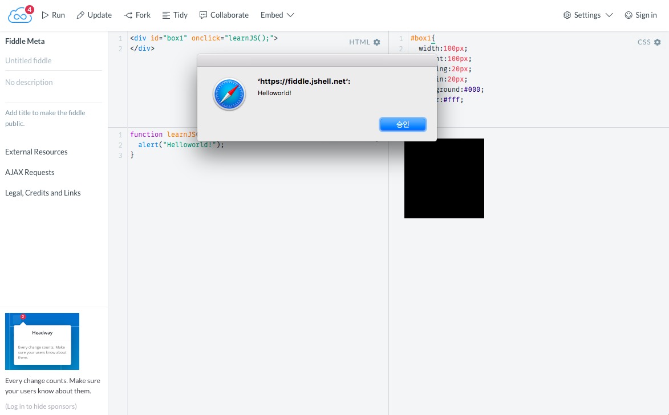The image size is (669, 415).
Task: Tidy up the code
Action: point(175,15)
